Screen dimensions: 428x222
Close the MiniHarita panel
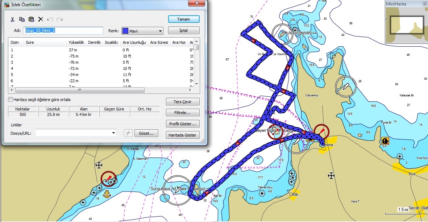click(425, 4)
